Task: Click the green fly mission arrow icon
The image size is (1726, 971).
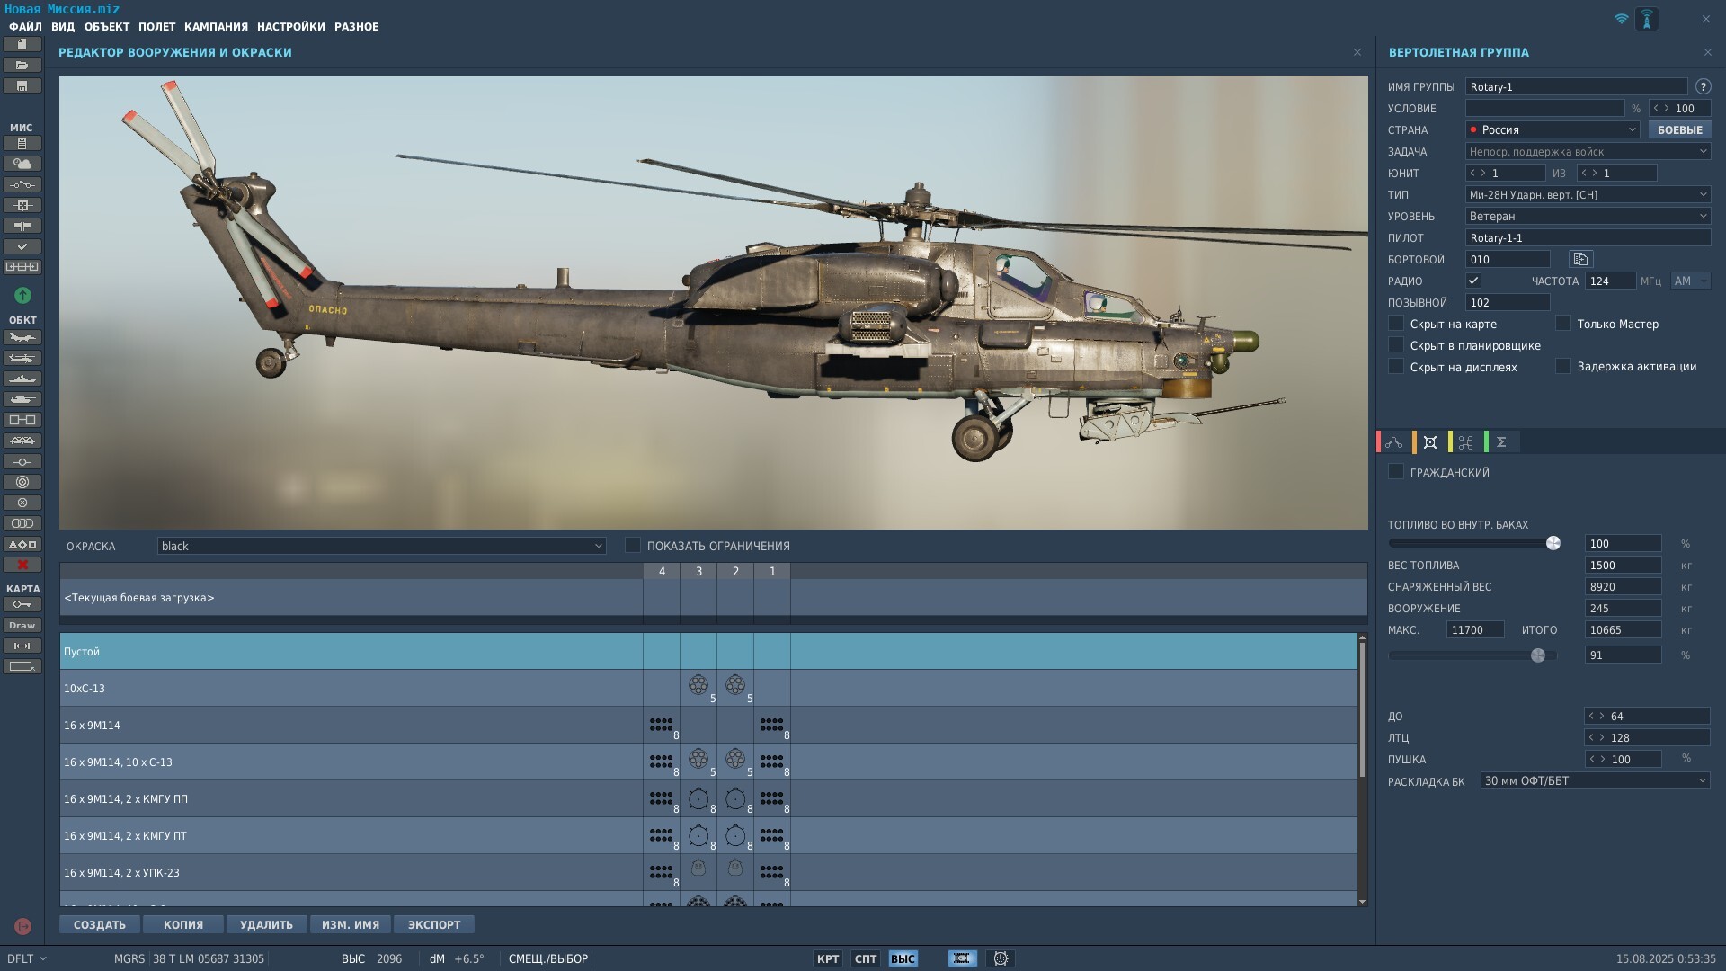Action: tap(22, 295)
